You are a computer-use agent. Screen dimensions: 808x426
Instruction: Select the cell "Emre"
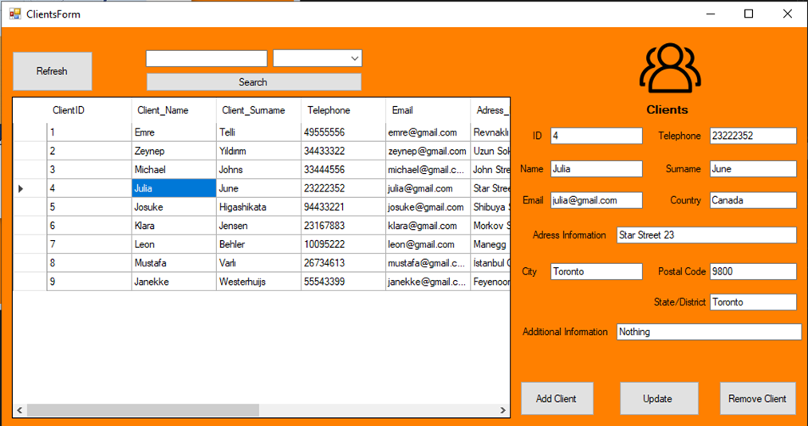[174, 132]
